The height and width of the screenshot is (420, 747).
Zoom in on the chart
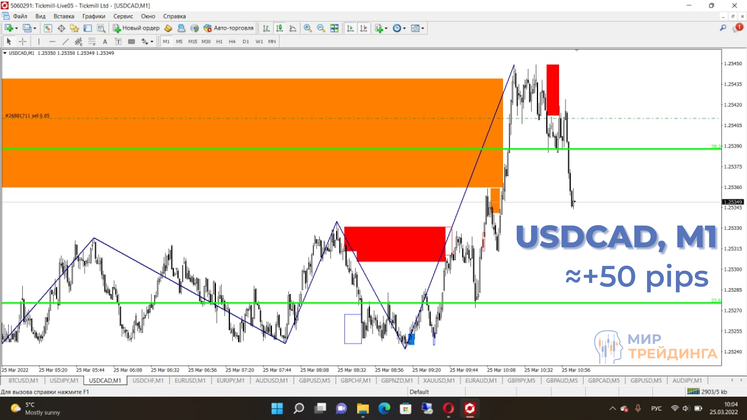(307, 28)
